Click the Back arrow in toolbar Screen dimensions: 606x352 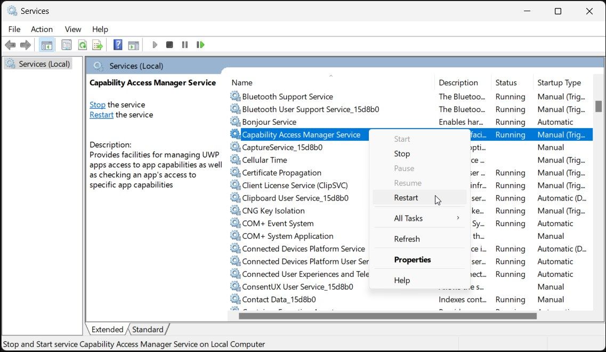point(10,45)
